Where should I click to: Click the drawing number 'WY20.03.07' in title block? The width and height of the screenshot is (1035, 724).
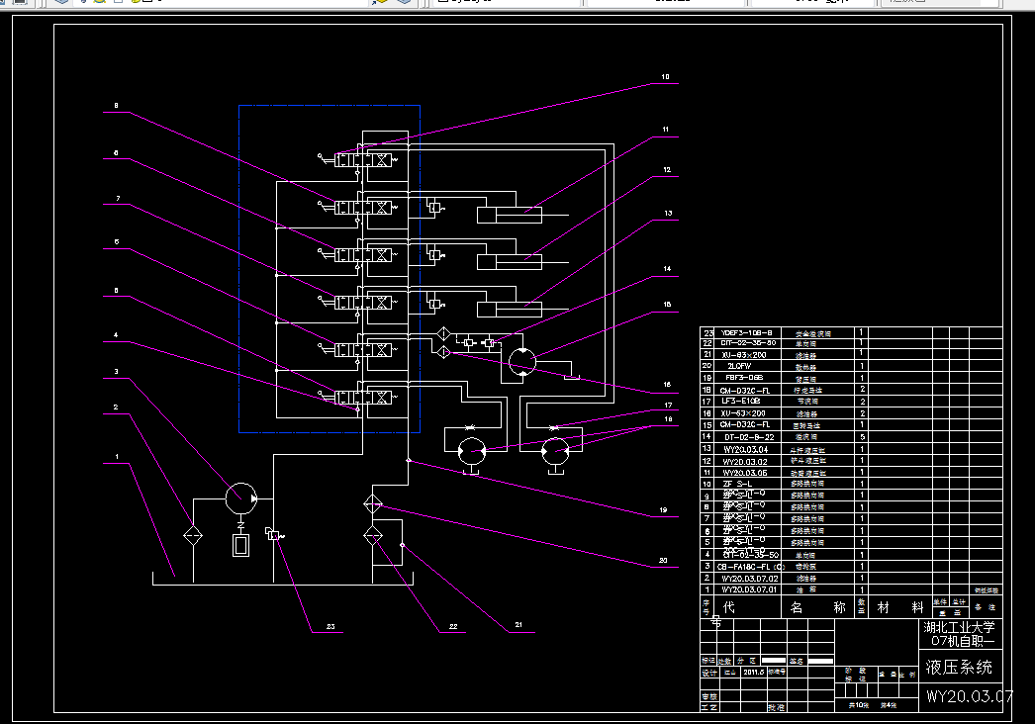(969, 696)
